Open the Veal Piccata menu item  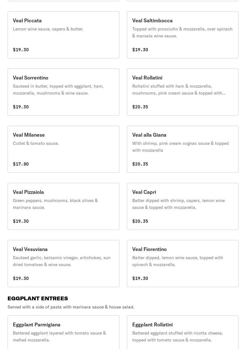click(x=63, y=35)
